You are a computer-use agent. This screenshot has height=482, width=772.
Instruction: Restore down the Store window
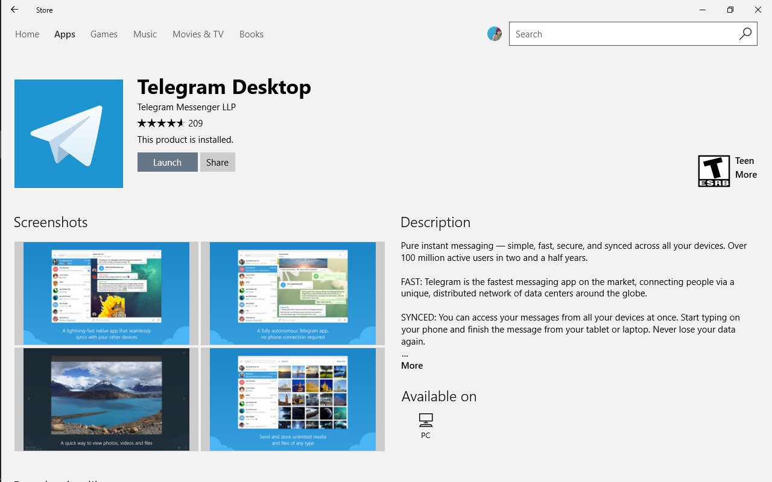(730, 10)
